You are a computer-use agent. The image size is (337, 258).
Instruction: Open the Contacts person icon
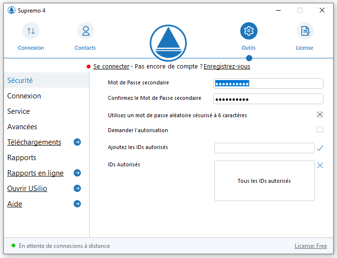[86, 31]
